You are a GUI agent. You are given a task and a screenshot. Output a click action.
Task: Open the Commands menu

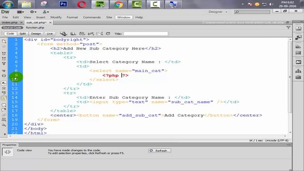click(92, 17)
